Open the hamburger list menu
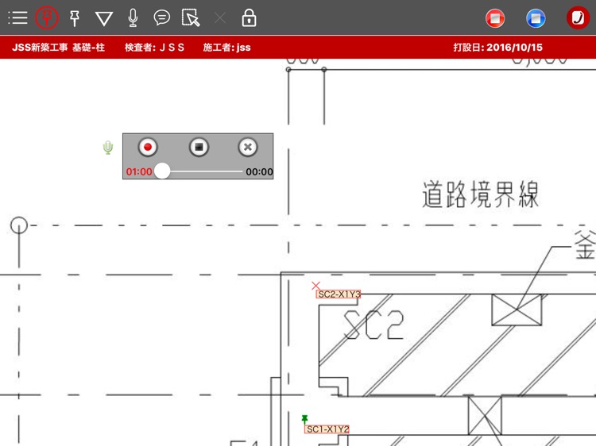The height and width of the screenshot is (446, 596). pyautogui.click(x=17, y=17)
